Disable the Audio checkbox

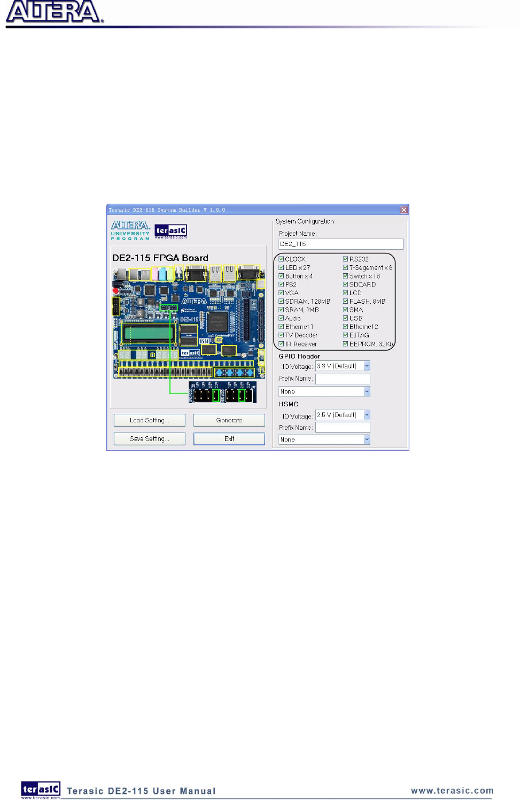point(281,319)
